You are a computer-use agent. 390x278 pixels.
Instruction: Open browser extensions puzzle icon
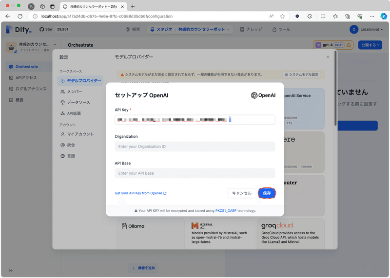(310, 17)
